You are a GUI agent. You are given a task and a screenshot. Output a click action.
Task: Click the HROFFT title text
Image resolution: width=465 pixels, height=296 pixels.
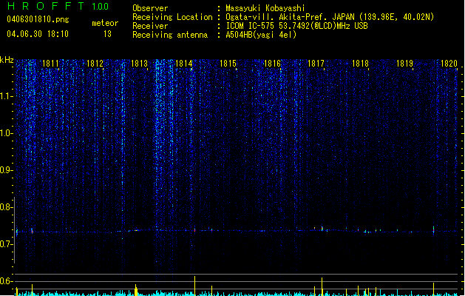(46, 6)
